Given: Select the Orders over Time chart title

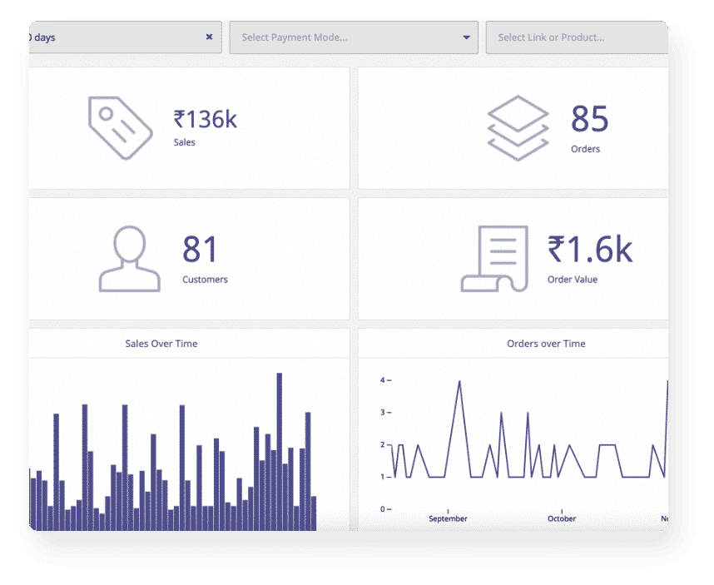Looking at the screenshot, I should click(x=546, y=344).
